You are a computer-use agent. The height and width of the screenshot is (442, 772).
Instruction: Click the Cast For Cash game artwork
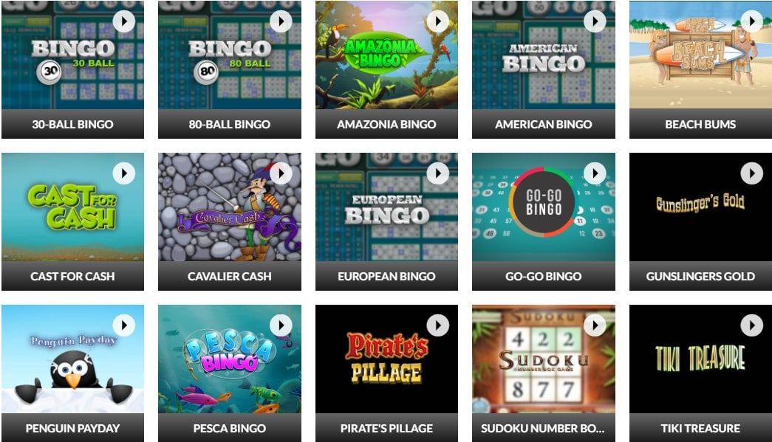pyautogui.click(x=73, y=207)
